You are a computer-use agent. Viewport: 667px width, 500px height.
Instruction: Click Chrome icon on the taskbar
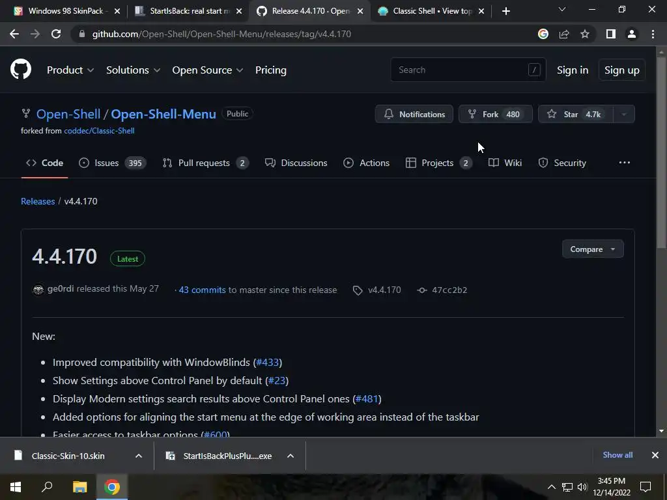(x=112, y=487)
